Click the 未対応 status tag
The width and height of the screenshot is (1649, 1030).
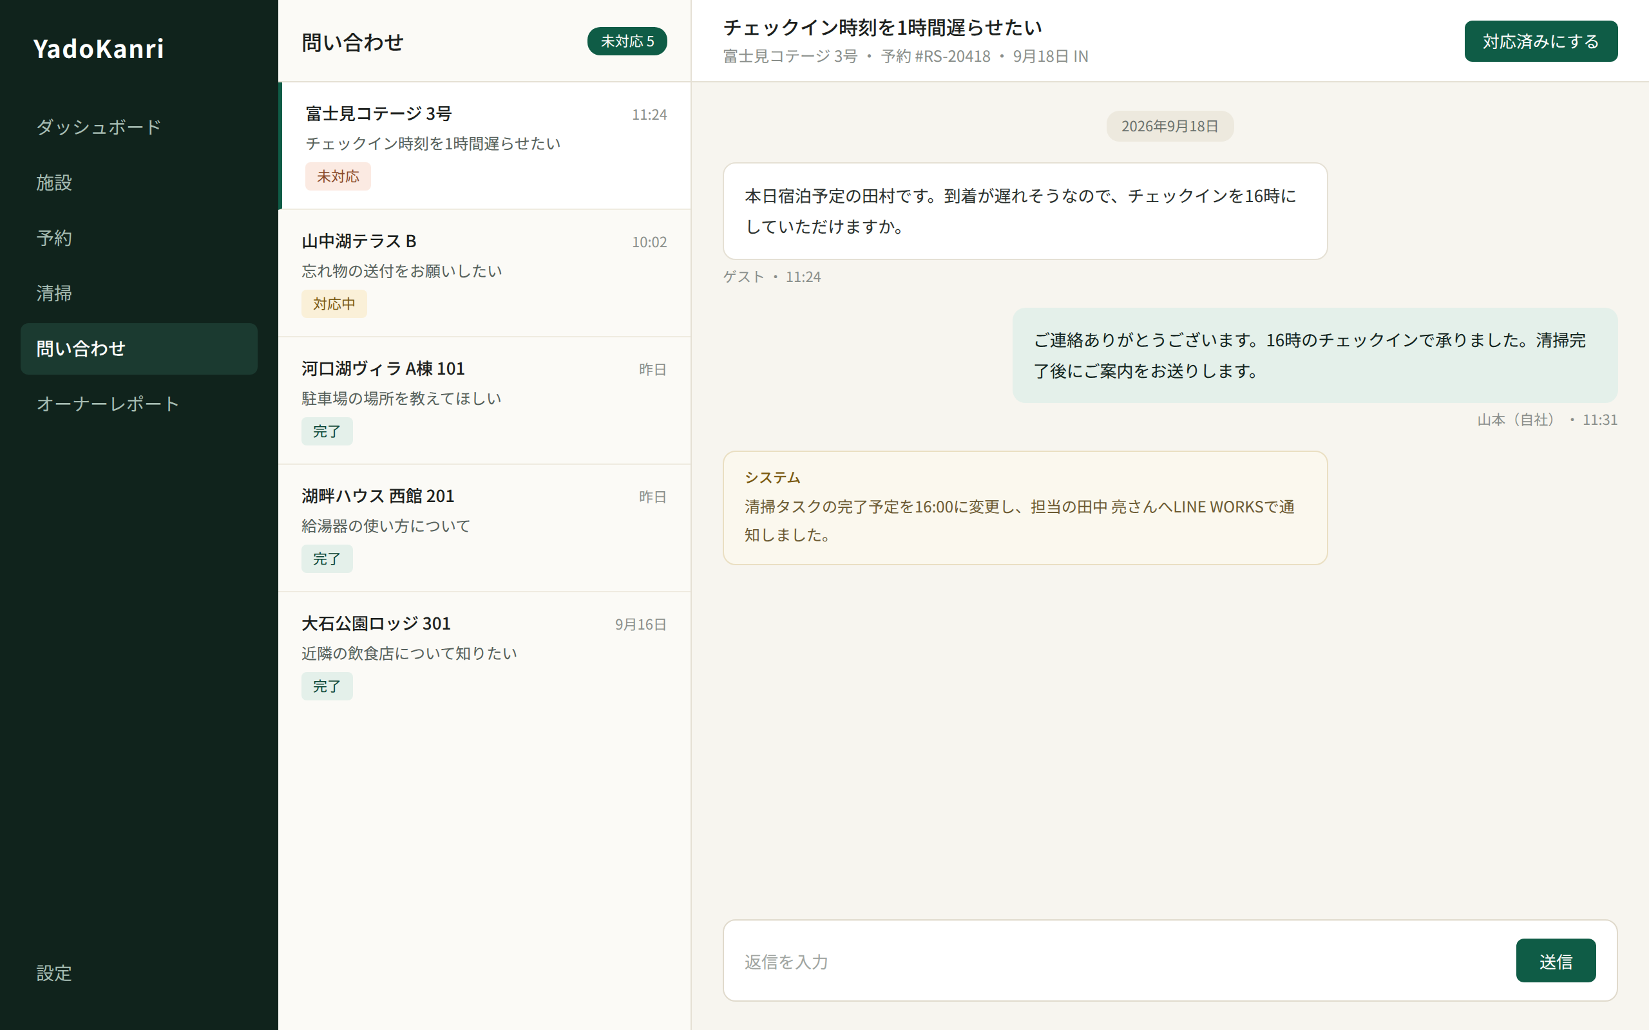coord(338,176)
